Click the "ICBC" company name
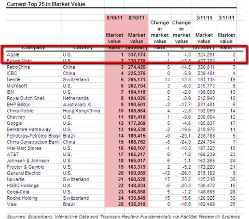This screenshot has height=219, width=249. (12, 74)
